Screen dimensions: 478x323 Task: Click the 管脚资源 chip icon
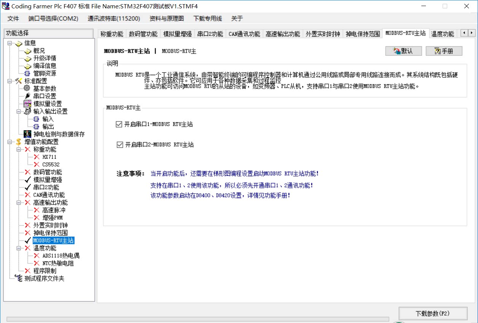[27, 74]
